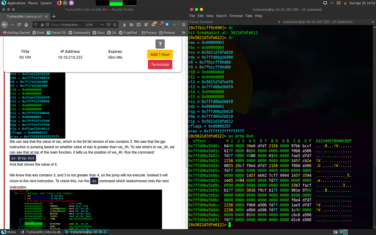
Task: Open the Firefox library icon
Action: [132, 25]
